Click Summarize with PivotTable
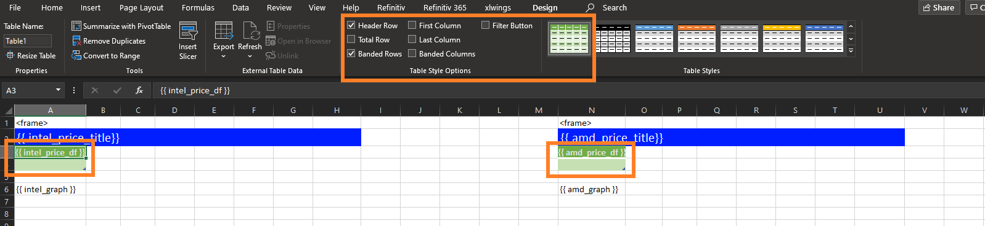 click(121, 26)
